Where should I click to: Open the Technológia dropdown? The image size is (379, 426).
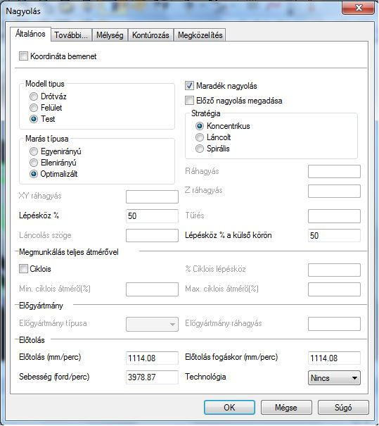[334, 378]
